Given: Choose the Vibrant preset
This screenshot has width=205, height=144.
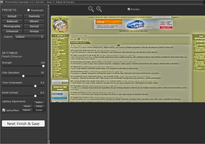Looking at the screenshot, I should pyautogui.click(x=34, y=21).
